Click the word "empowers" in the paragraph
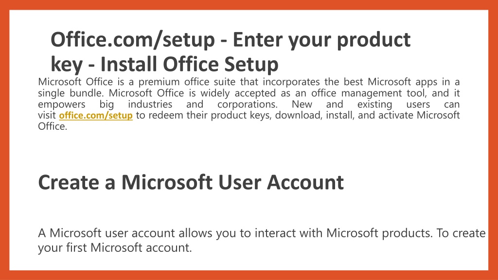Viewport: 498px width, 280px height. tap(62, 105)
